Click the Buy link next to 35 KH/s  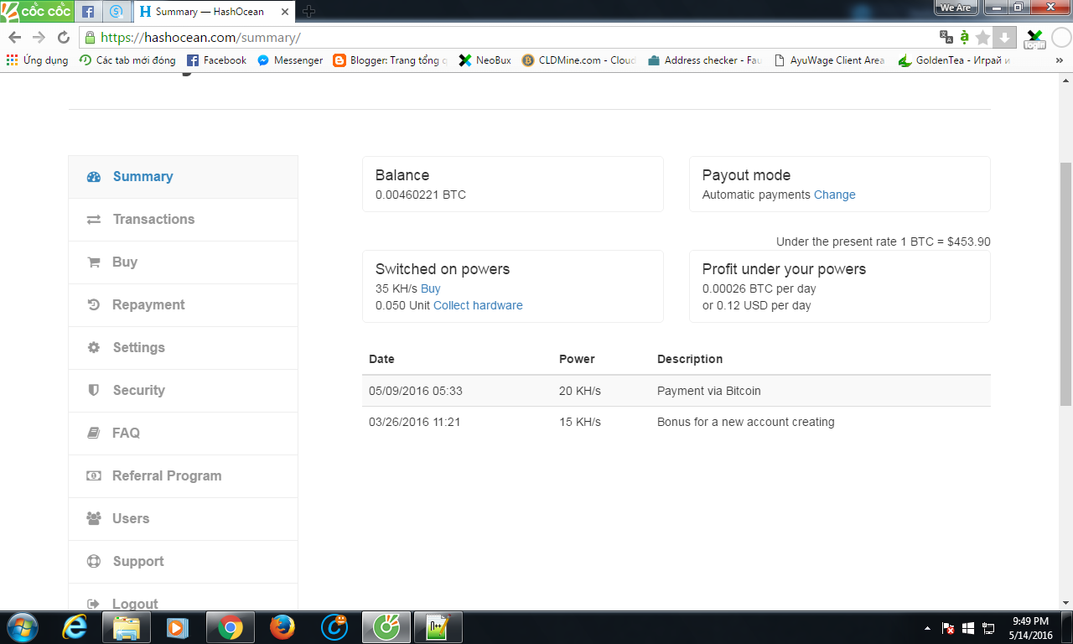point(431,288)
